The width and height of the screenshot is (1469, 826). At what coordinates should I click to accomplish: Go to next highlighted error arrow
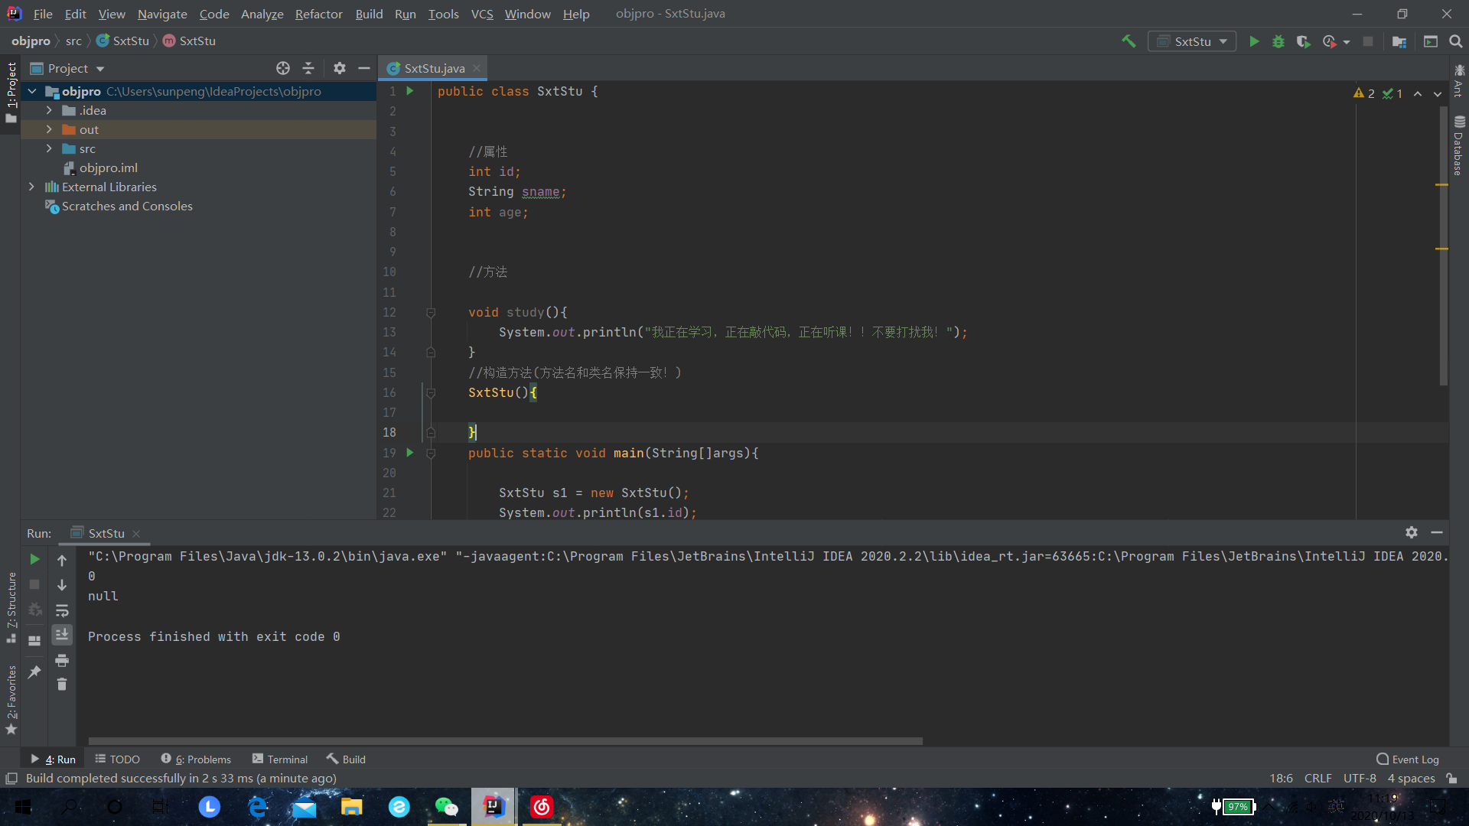[x=1438, y=93]
